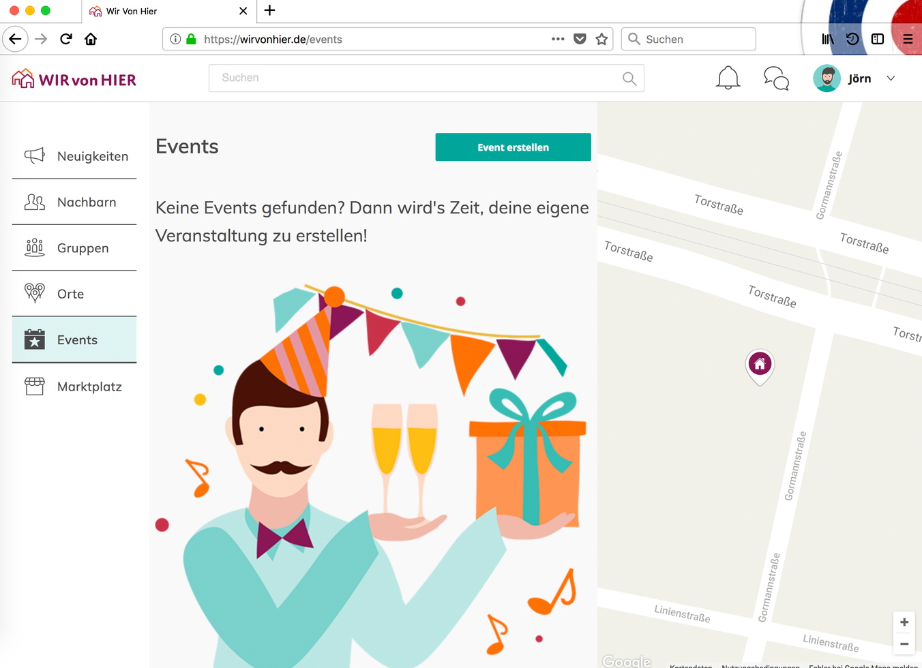Open the notifications bell icon
The image size is (922, 668).
point(728,78)
